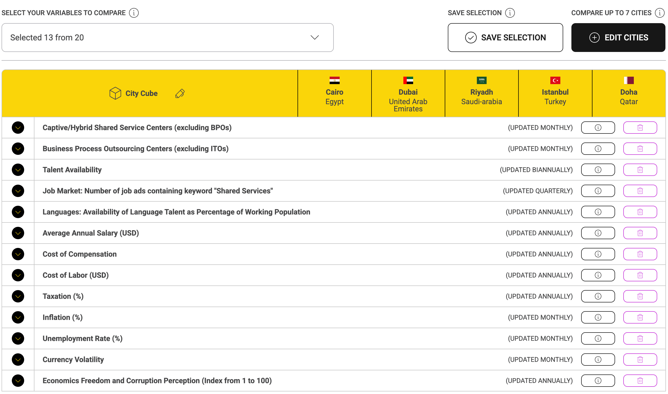Expand the Captive/Hybrid Shared Service Centers row
The width and height of the screenshot is (668, 394).
coord(18,128)
